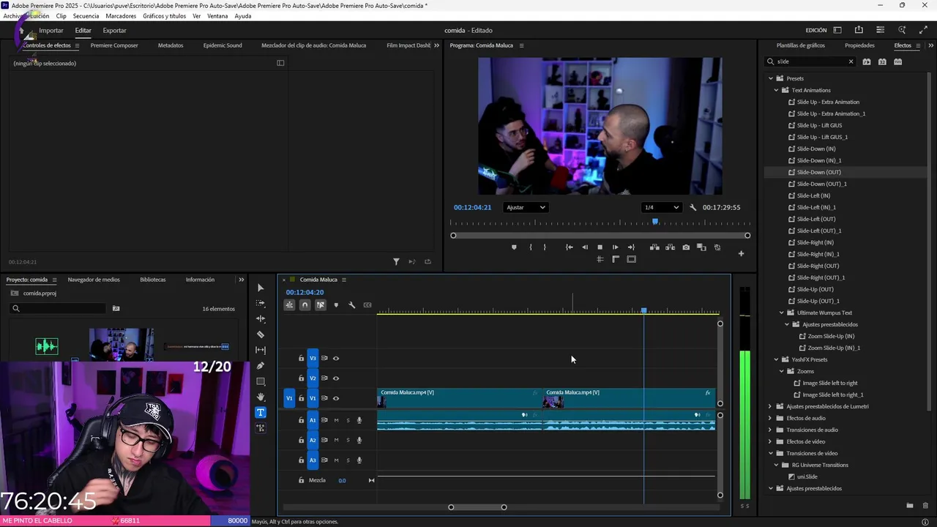Image resolution: width=937 pixels, height=527 pixels.
Task: Open the Secuencia menu
Action: [x=86, y=16]
